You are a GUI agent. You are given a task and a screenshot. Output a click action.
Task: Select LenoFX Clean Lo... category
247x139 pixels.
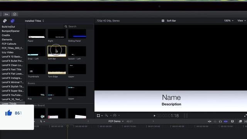[x=12, y=65]
